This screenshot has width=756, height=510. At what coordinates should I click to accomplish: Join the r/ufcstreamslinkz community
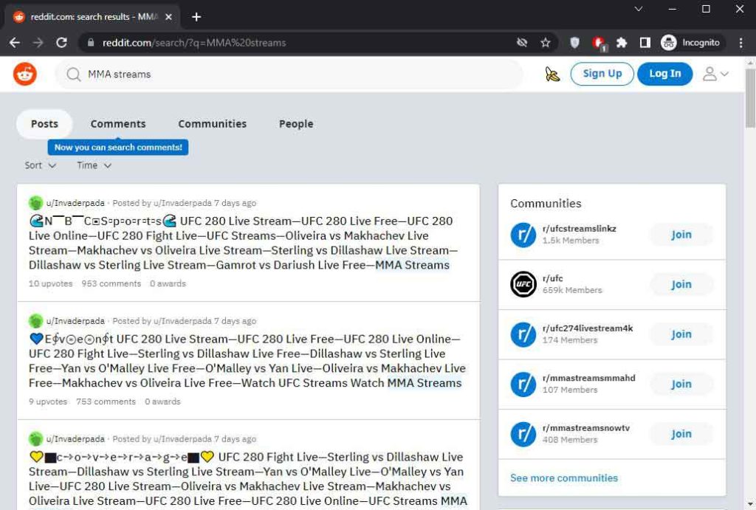click(681, 235)
